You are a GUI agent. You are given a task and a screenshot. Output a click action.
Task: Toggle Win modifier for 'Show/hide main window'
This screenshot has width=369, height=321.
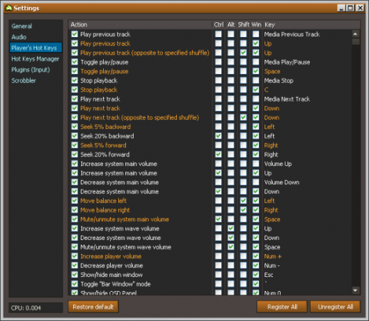click(x=256, y=274)
